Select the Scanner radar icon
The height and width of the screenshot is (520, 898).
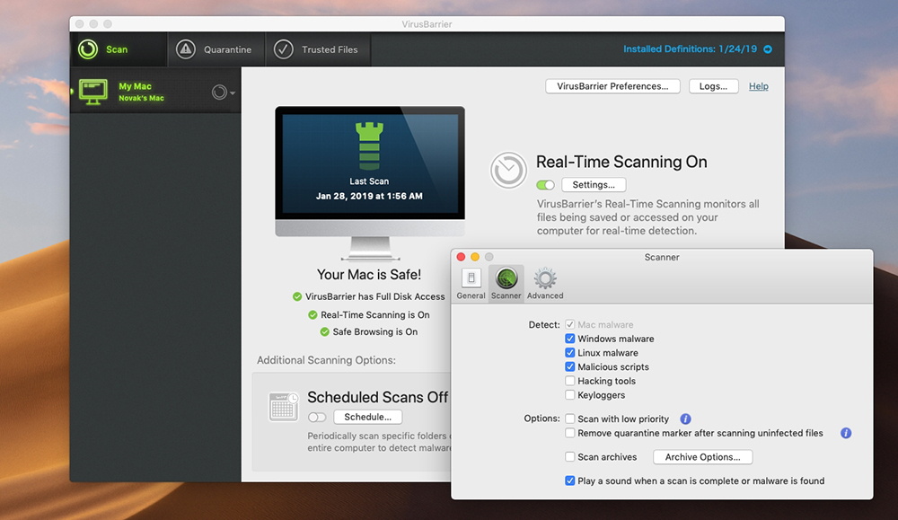(x=506, y=278)
